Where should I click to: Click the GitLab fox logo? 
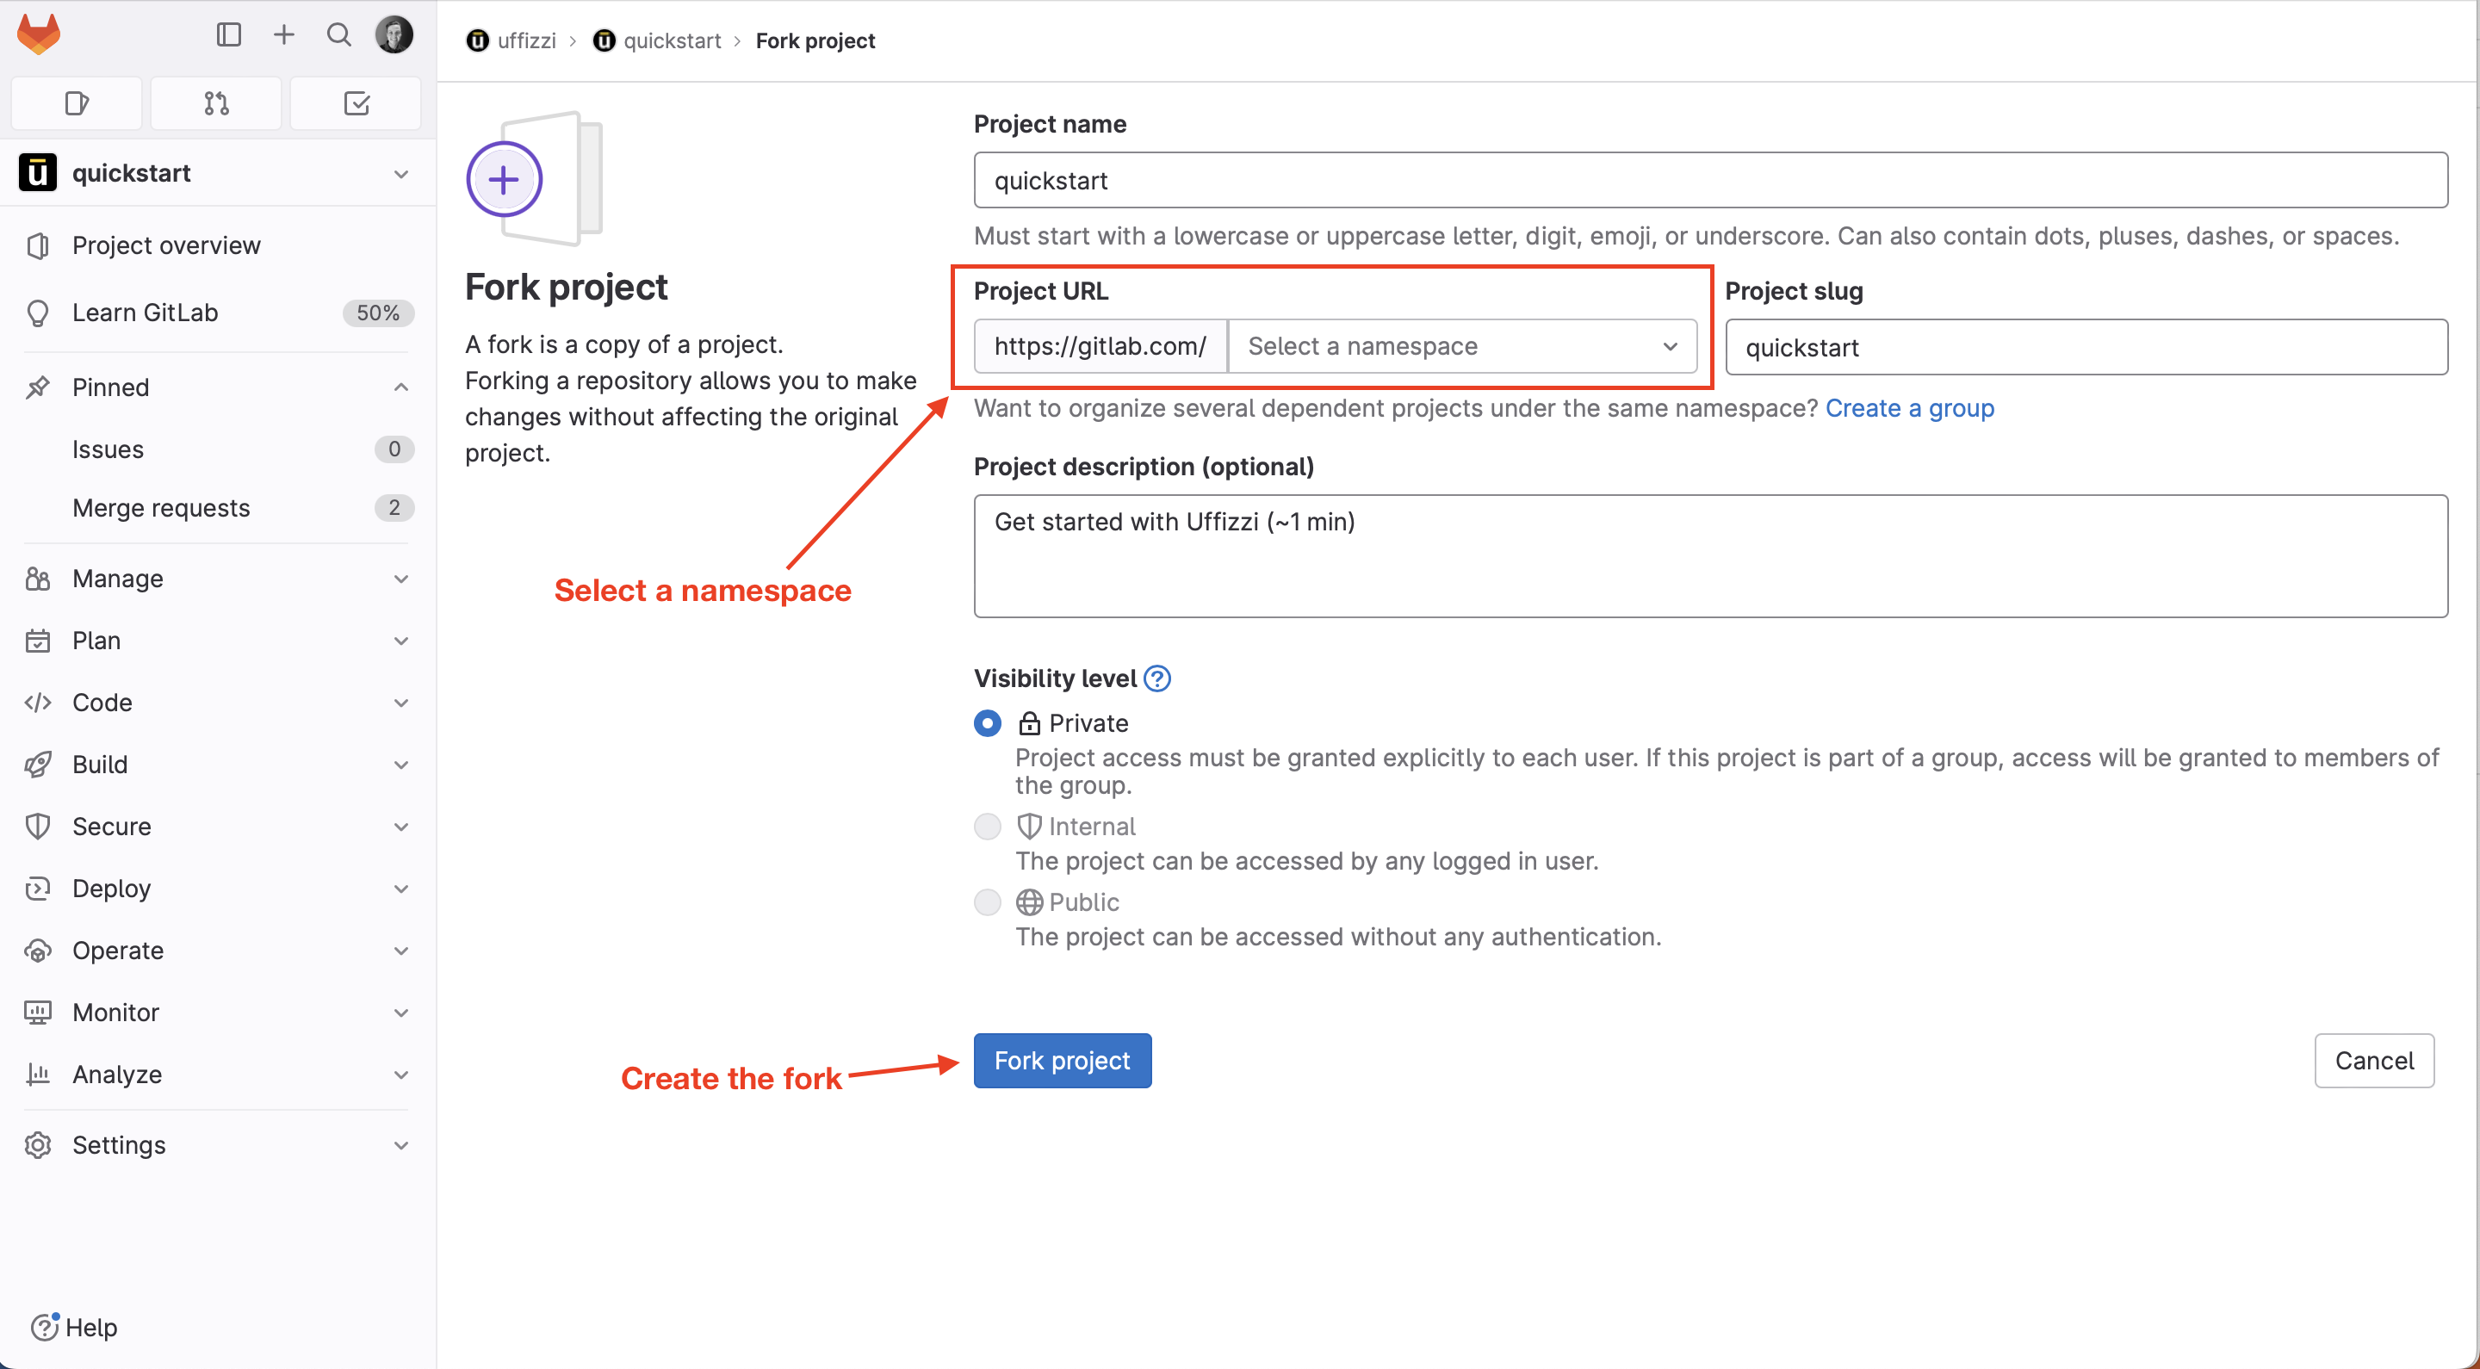click(39, 34)
